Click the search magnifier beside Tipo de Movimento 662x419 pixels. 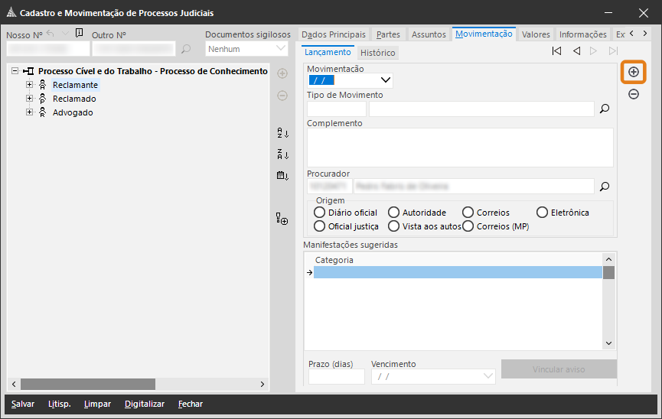point(604,109)
